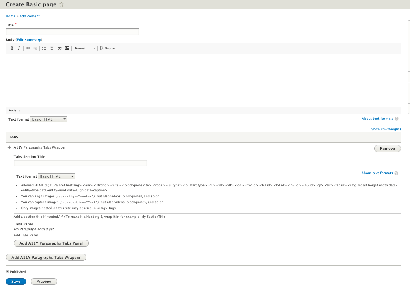410x286 pixels.
Task: Select the Unlink tool
Action: [x=35, y=48]
